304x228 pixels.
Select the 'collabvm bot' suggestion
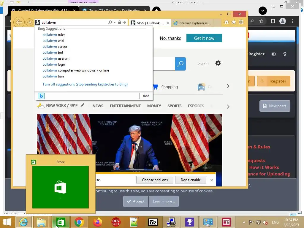53,53
